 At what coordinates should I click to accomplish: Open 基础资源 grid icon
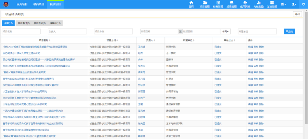(272, 4)
